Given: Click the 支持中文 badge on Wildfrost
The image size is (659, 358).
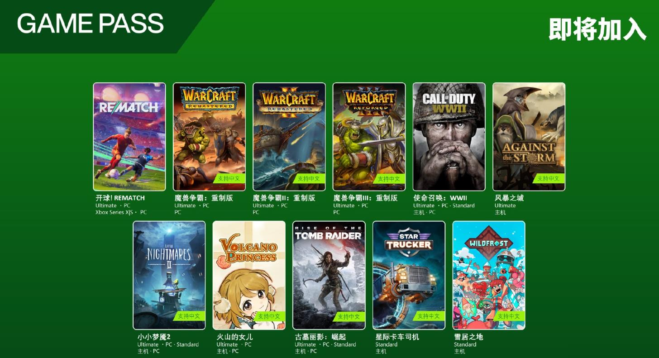Looking at the screenshot, I should point(509,316).
